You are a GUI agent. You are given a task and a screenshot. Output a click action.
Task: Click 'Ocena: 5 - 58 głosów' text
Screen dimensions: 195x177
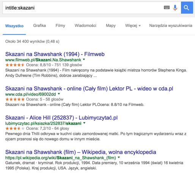coord(45,99)
